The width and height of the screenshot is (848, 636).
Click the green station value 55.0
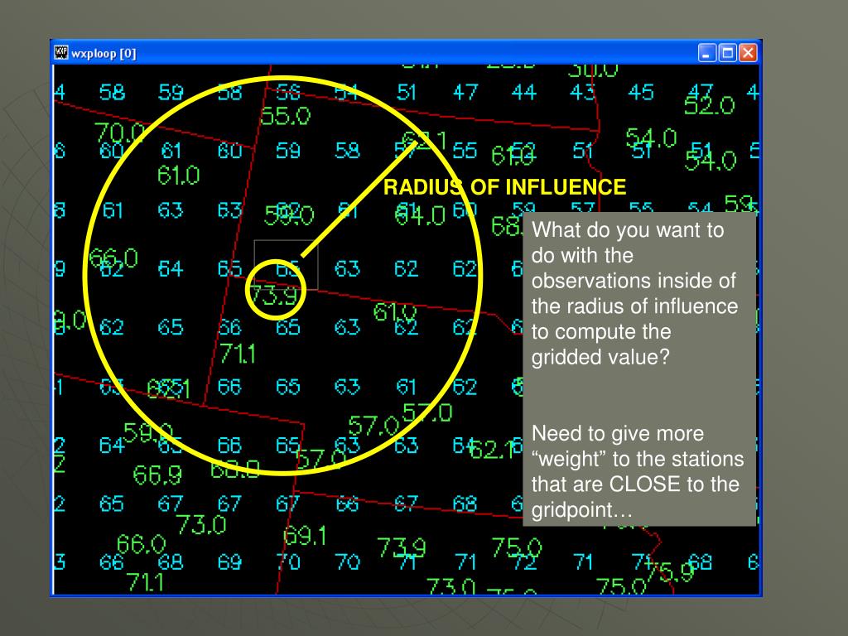tap(286, 116)
